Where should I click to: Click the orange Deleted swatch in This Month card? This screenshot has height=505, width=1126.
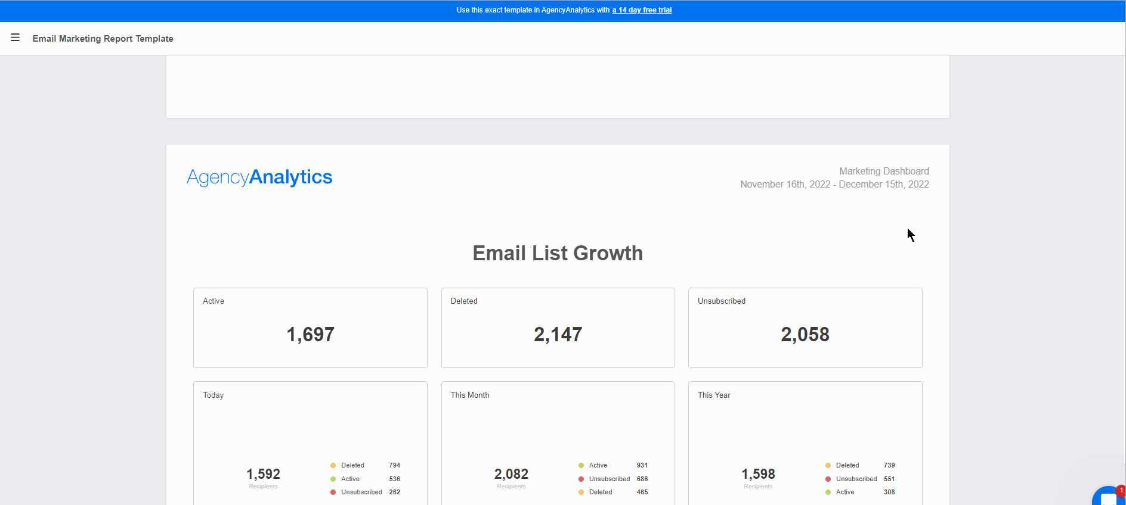pyautogui.click(x=581, y=492)
